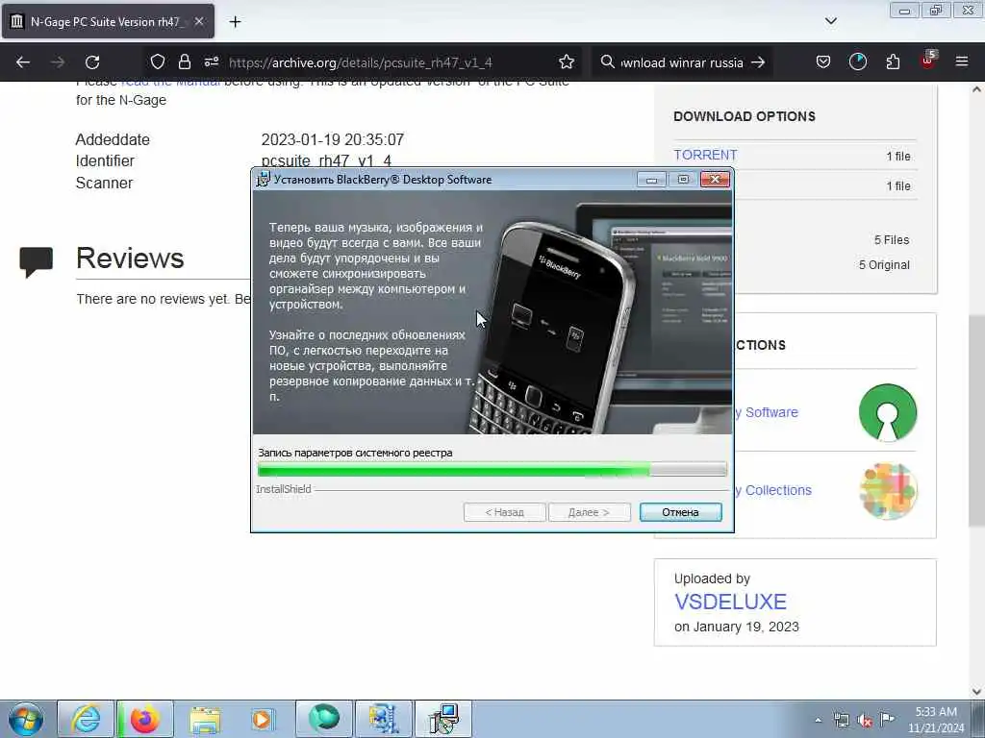This screenshot has width=985, height=738.
Task: Show hidden system tray icons
Action: (818, 720)
